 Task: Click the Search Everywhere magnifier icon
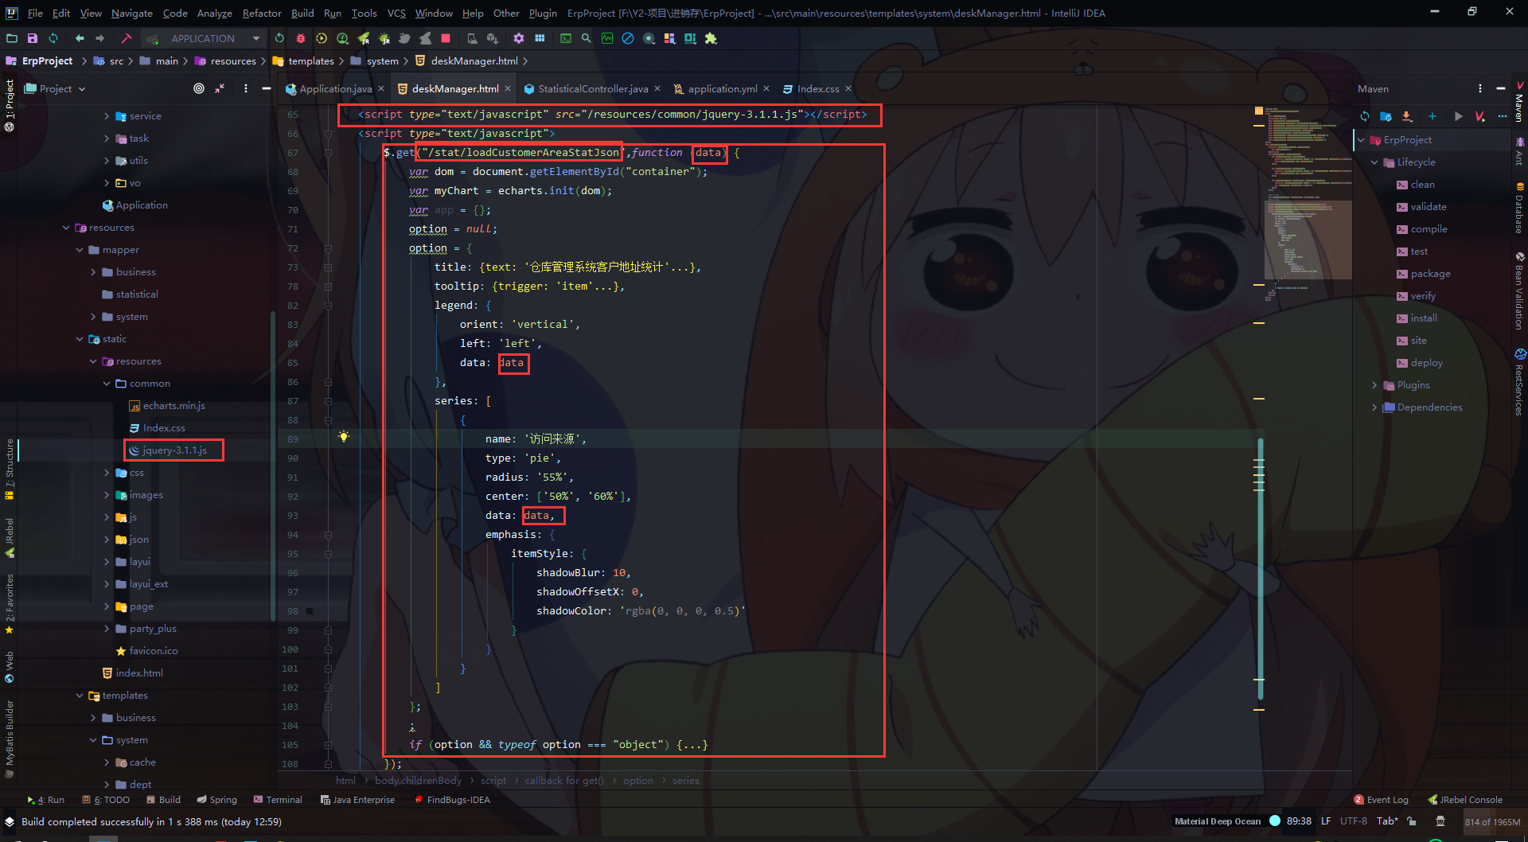point(587,38)
